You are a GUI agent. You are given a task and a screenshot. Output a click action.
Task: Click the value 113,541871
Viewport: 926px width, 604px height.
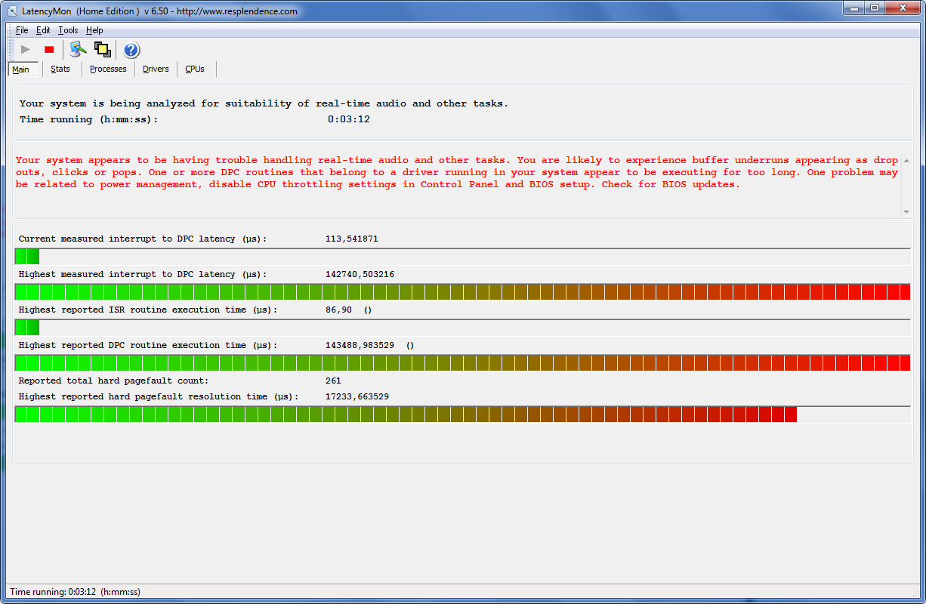coord(351,239)
